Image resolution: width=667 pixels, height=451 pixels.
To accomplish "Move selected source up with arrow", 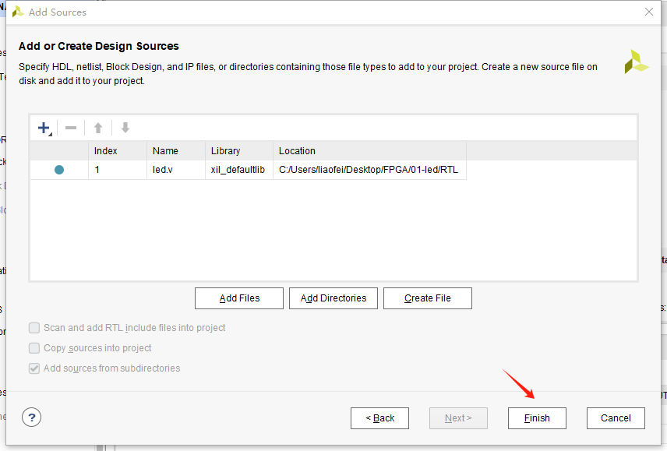I will pyautogui.click(x=98, y=128).
